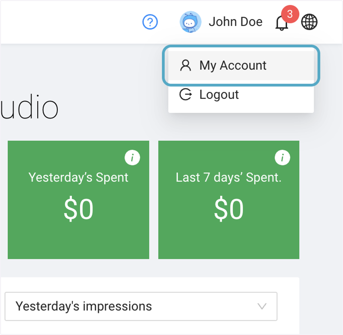
Task: Click the Last 7 days' Spent $0 value
Action: [229, 209]
